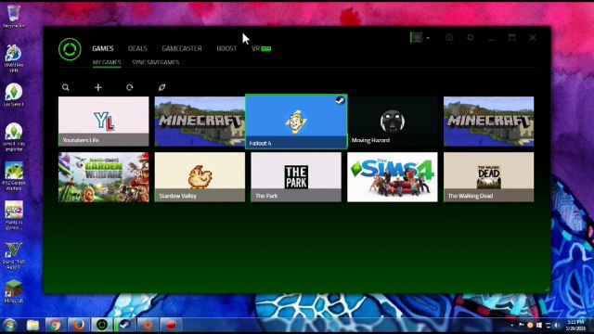
Task: Click the info circle icon in the Cortex title bar
Action: [x=449, y=37]
